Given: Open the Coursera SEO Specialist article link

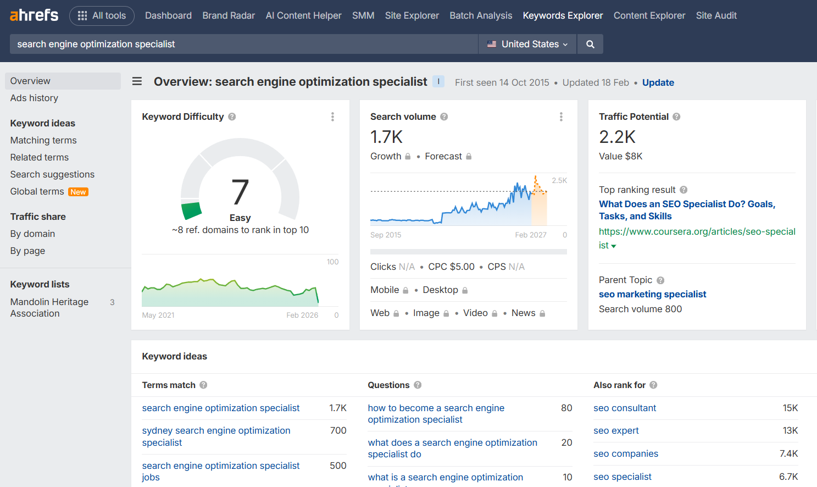Looking at the screenshot, I should tap(687, 210).
